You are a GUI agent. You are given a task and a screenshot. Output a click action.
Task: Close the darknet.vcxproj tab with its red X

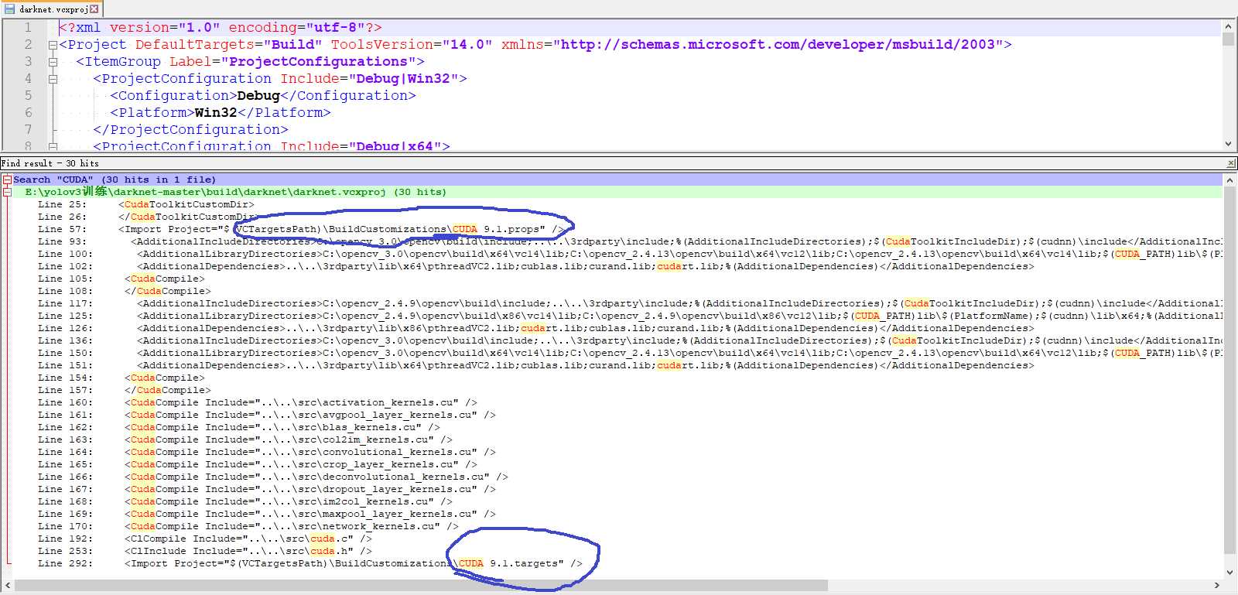point(94,9)
